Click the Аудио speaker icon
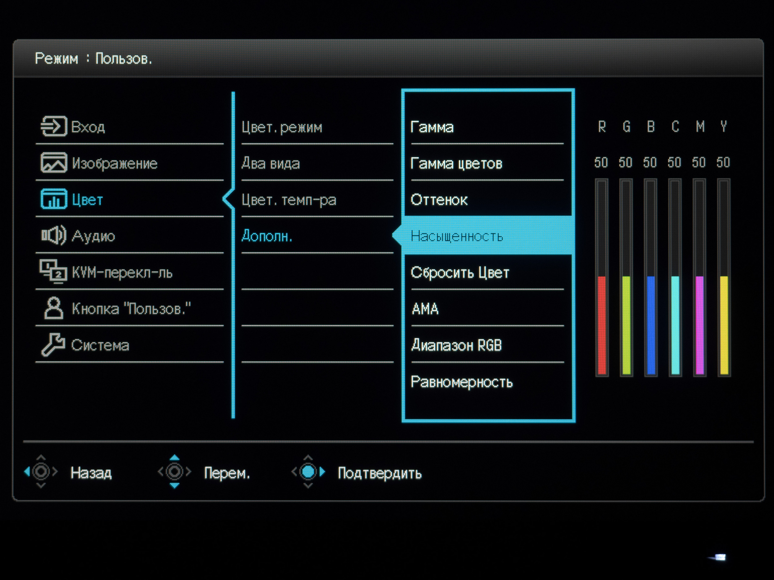This screenshot has width=774, height=580. (x=54, y=235)
